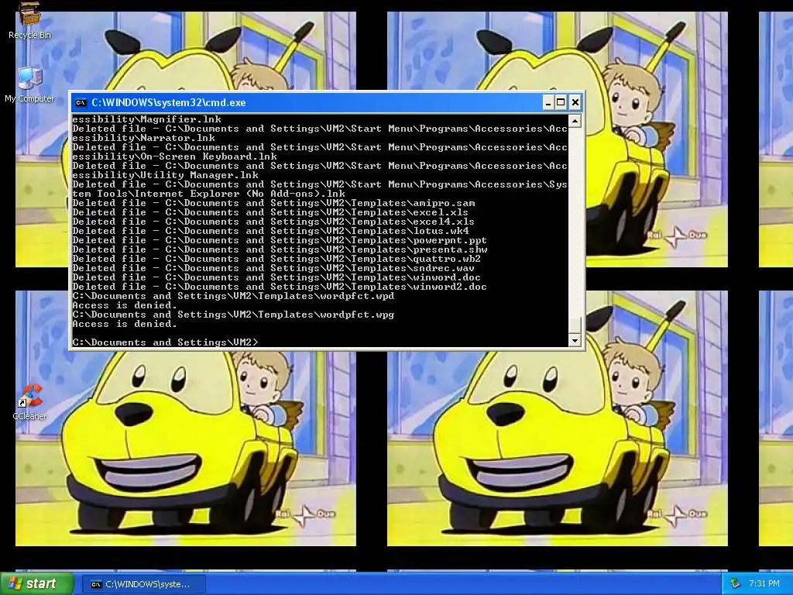Click the line ending with winword.doc
This screenshot has height=595, width=793.
point(276,277)
